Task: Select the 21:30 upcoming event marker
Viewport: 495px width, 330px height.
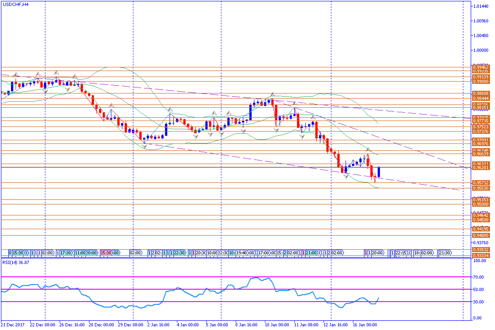Action: click(x=445, y=253)
